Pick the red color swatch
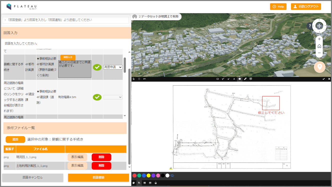The image size is (332, 187). [134, 175]
